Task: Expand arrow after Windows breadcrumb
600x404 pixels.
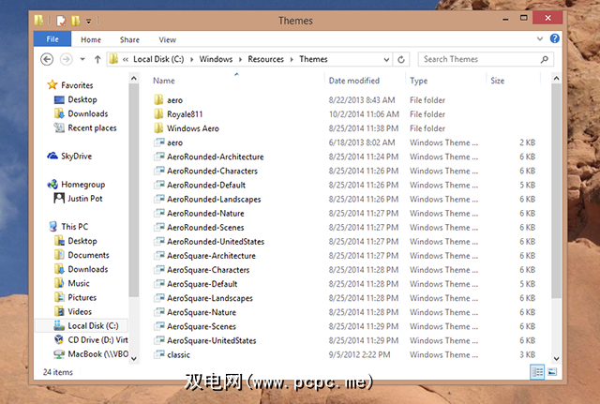Action: coord(240,60)
